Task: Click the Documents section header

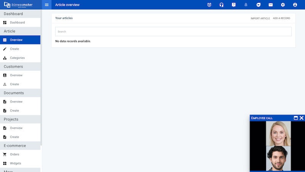Action: (x=20, y=93)
